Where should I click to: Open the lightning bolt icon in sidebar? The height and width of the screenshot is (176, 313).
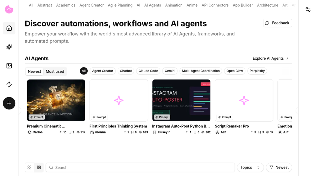point(9,84)
